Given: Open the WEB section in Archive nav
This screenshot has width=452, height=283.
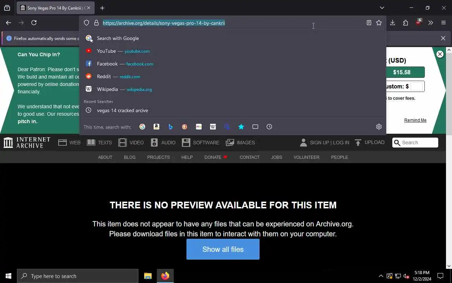Looking at the screenshot, I should tap(70, 143).
